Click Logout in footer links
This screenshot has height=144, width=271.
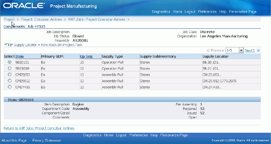pos(121,135)
